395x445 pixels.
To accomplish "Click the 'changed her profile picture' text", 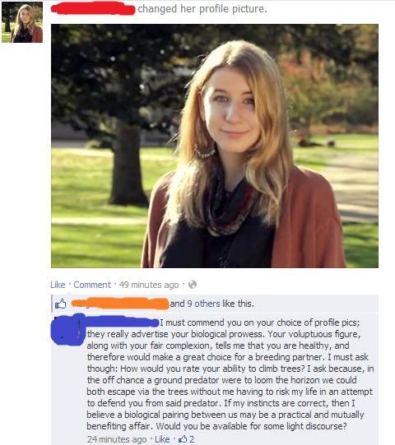I will [x=202, y=9].
